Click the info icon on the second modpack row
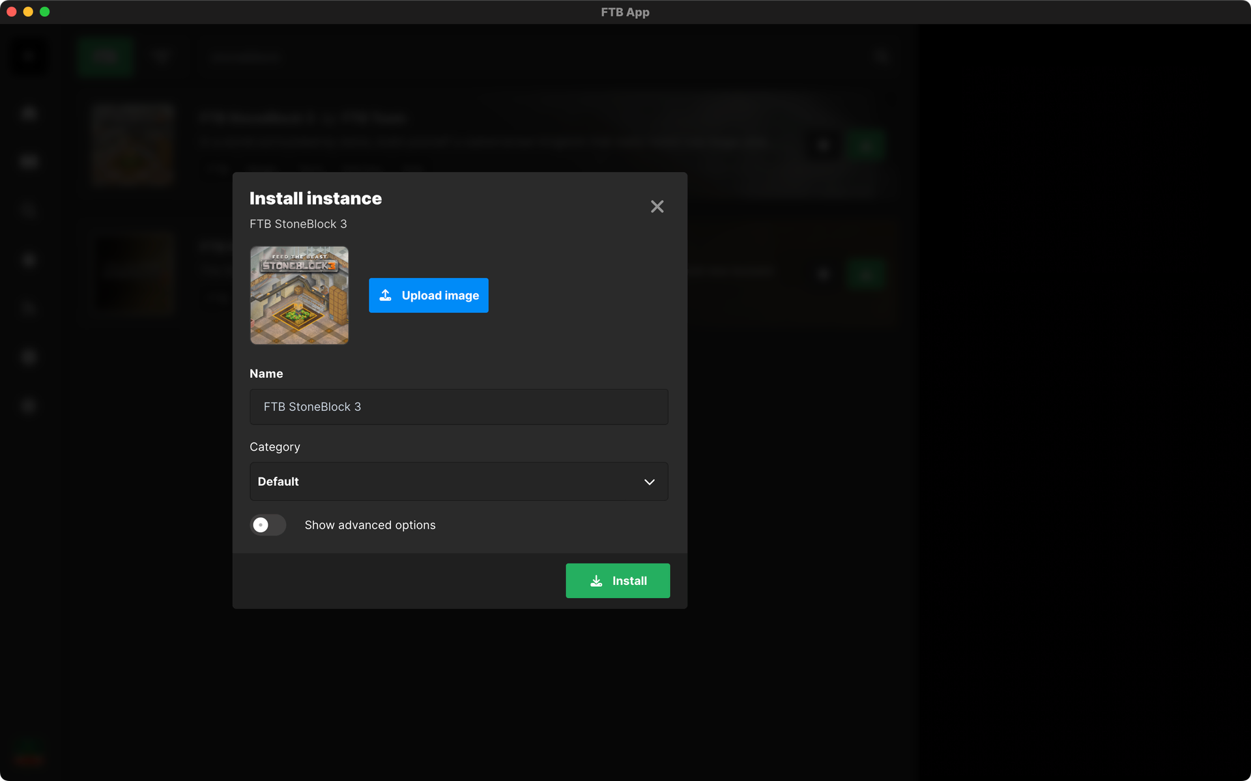The width and height of the screenshot is (1251, 781). pyautogui.click(x=824, y=274)
